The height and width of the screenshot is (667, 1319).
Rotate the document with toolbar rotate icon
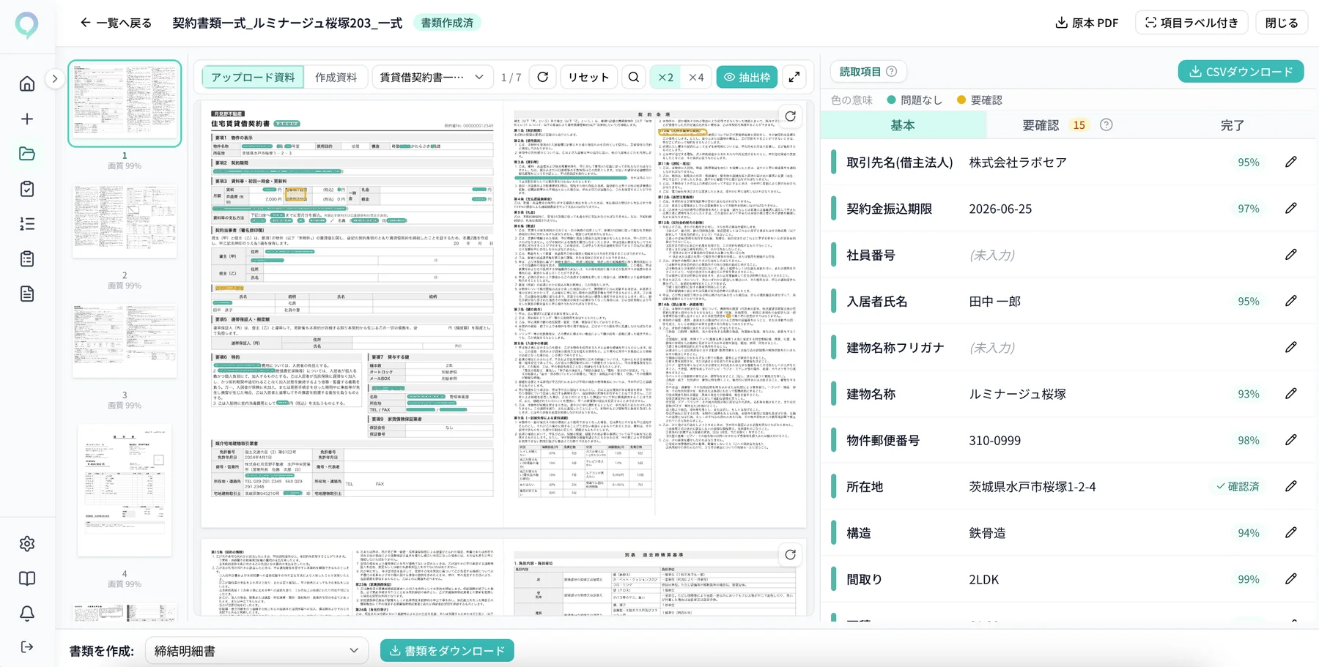tap(543, 77)
